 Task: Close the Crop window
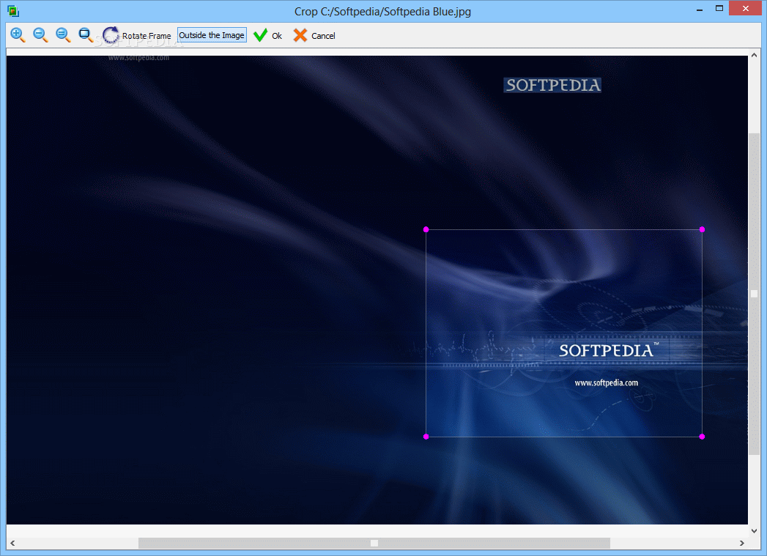pos(746,8)
